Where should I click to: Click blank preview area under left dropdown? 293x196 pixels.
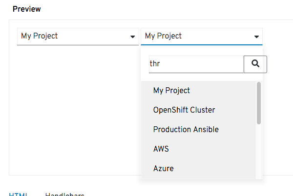click(x=73, y=98)
